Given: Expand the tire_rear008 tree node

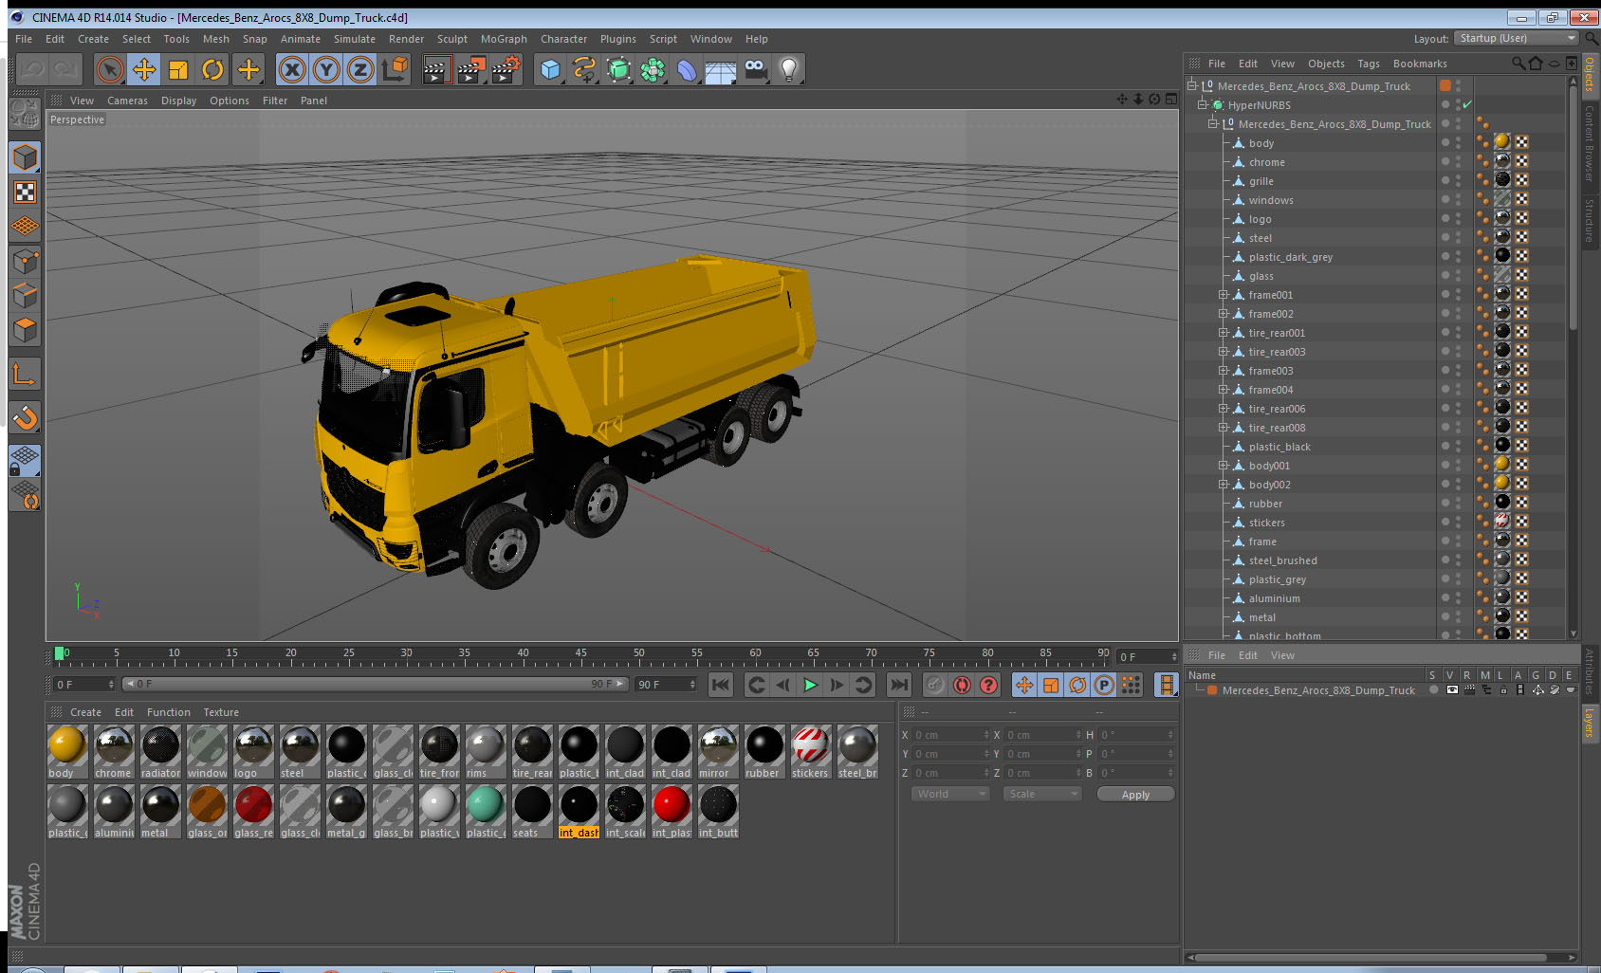Looking at the screenshot, I should (1224, 428).
